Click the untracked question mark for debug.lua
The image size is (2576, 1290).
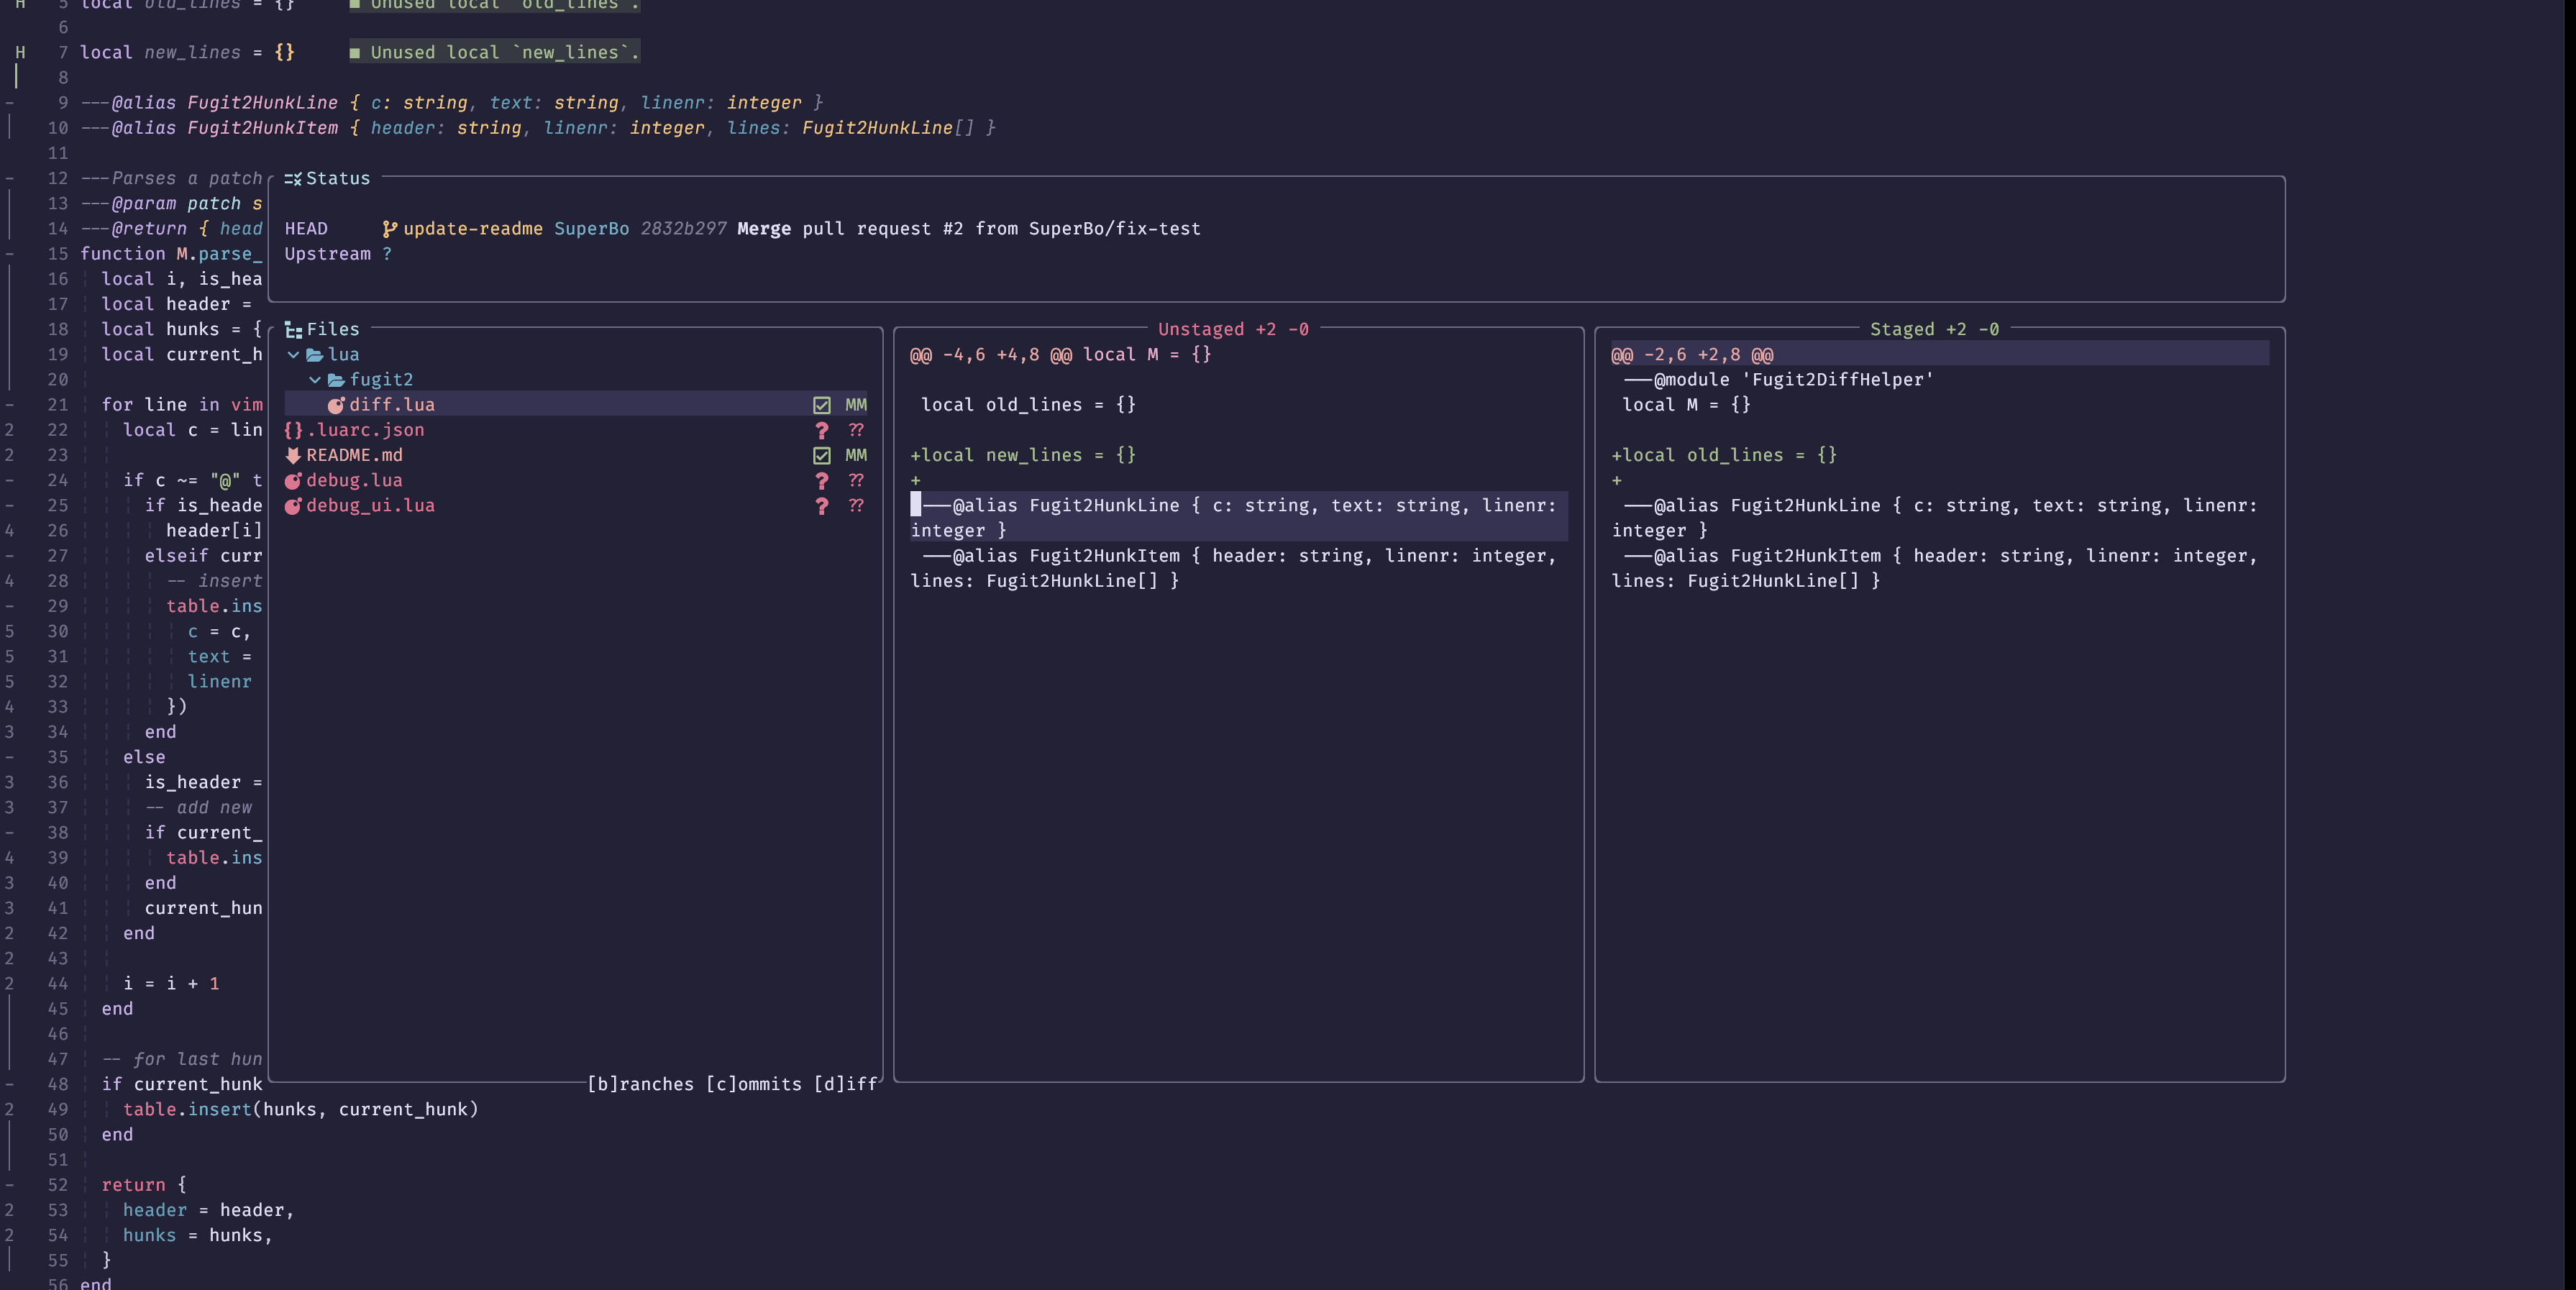[x=821, y=481]
